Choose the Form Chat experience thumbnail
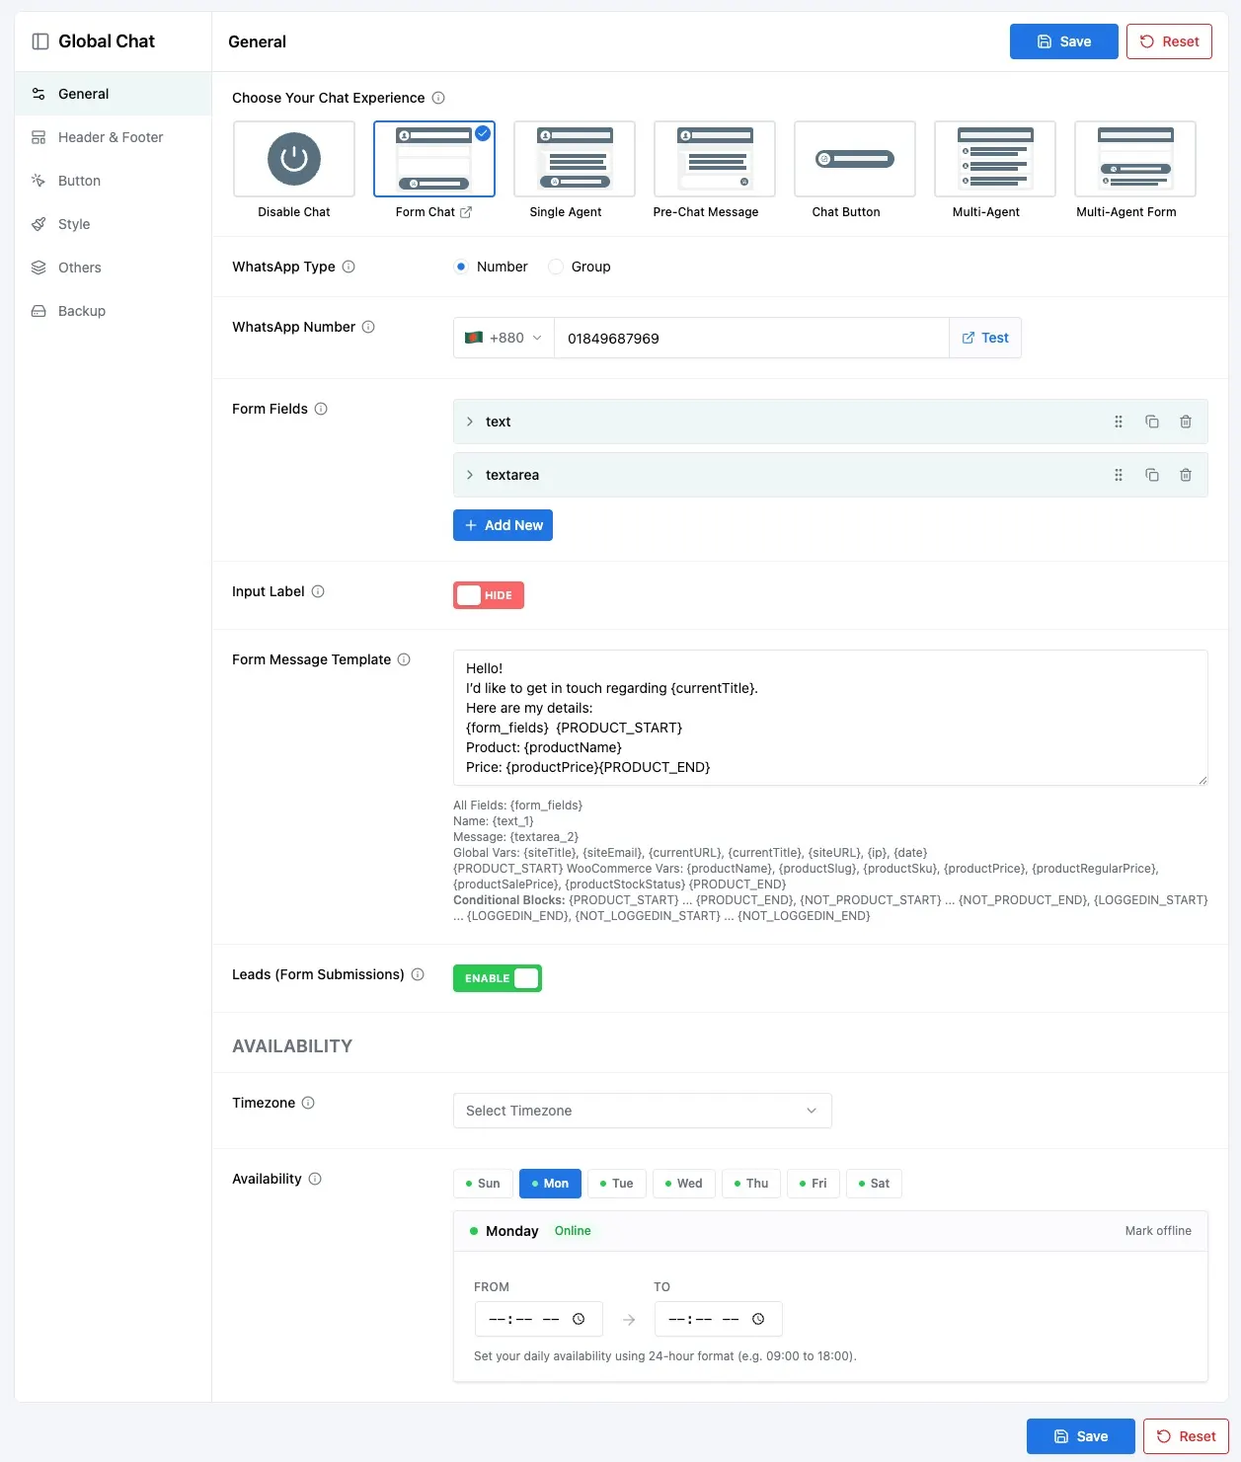1241x1462 pixels. coord(434,159)
